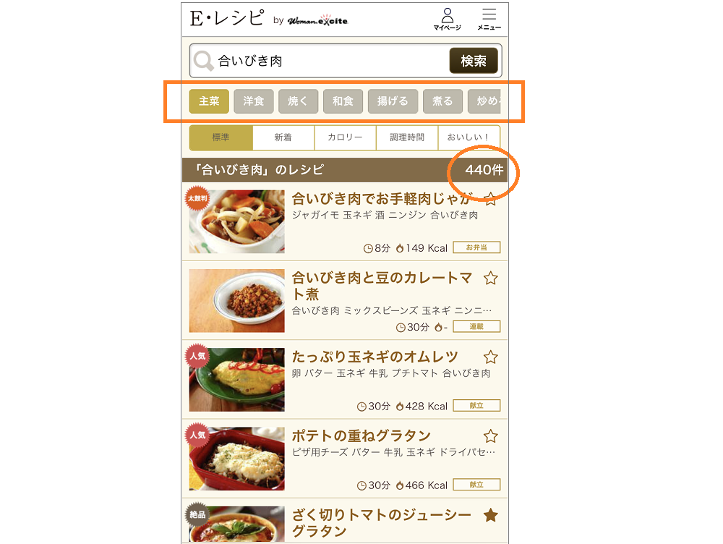Filter by 揚げる cooking method
The width and height of the screenshot is (723, 544).
click(x=393, y=101)
